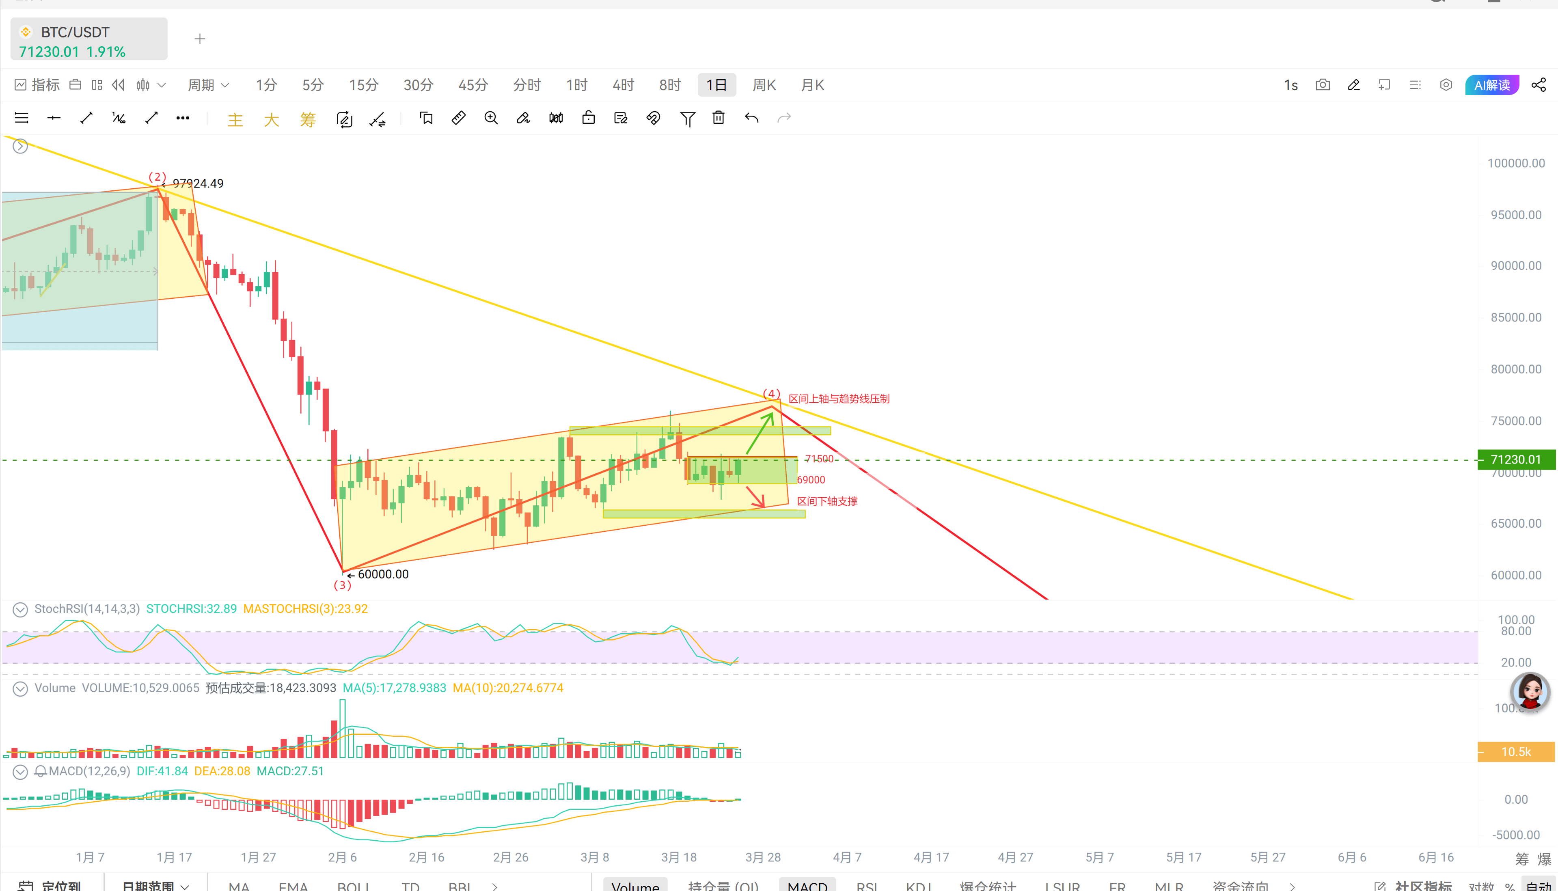Click the filter funnel icon
The width and height of the screenshot is (1558, 891).
click(687, 118)
